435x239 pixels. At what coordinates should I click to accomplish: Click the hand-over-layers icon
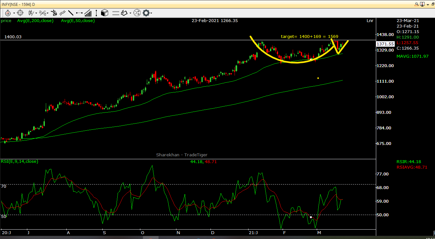(x=124, y=13)
